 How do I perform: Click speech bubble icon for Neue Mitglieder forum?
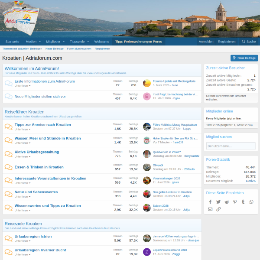9,96
